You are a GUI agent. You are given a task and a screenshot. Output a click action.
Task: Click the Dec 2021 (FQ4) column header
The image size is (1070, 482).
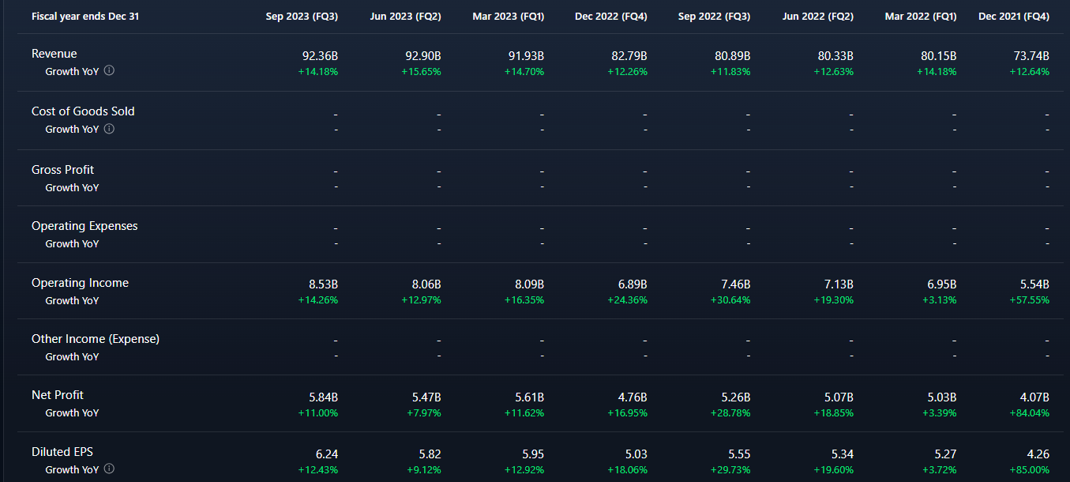[x=1013, y=17]
